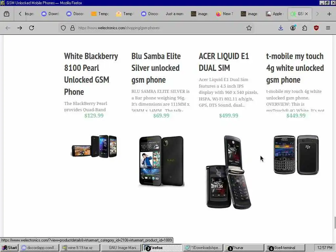Open the Start menu button
Screen dimensions: 336x252
10,248
